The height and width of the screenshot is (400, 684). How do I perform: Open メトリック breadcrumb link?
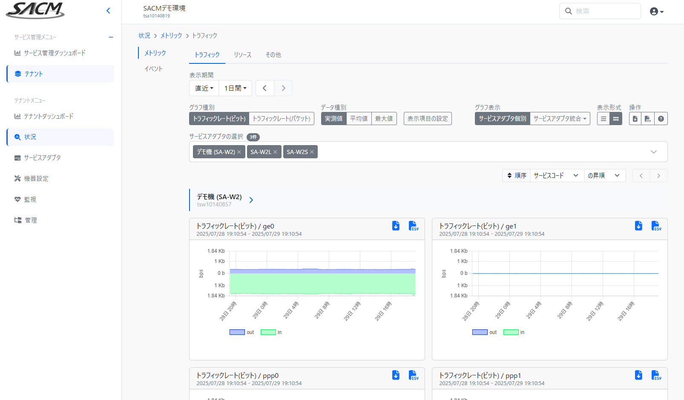[x=171, y=36]
